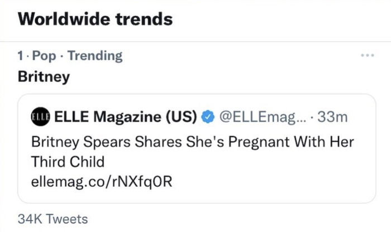The image size is (391, 232).
Task: Click the Worldwide trends heading
Action: pos(95,20)
